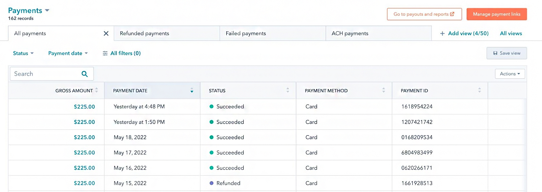Open the All views link

[x=511, y=33]
